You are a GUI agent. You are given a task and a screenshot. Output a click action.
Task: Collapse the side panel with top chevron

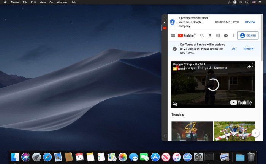[165, 18]
